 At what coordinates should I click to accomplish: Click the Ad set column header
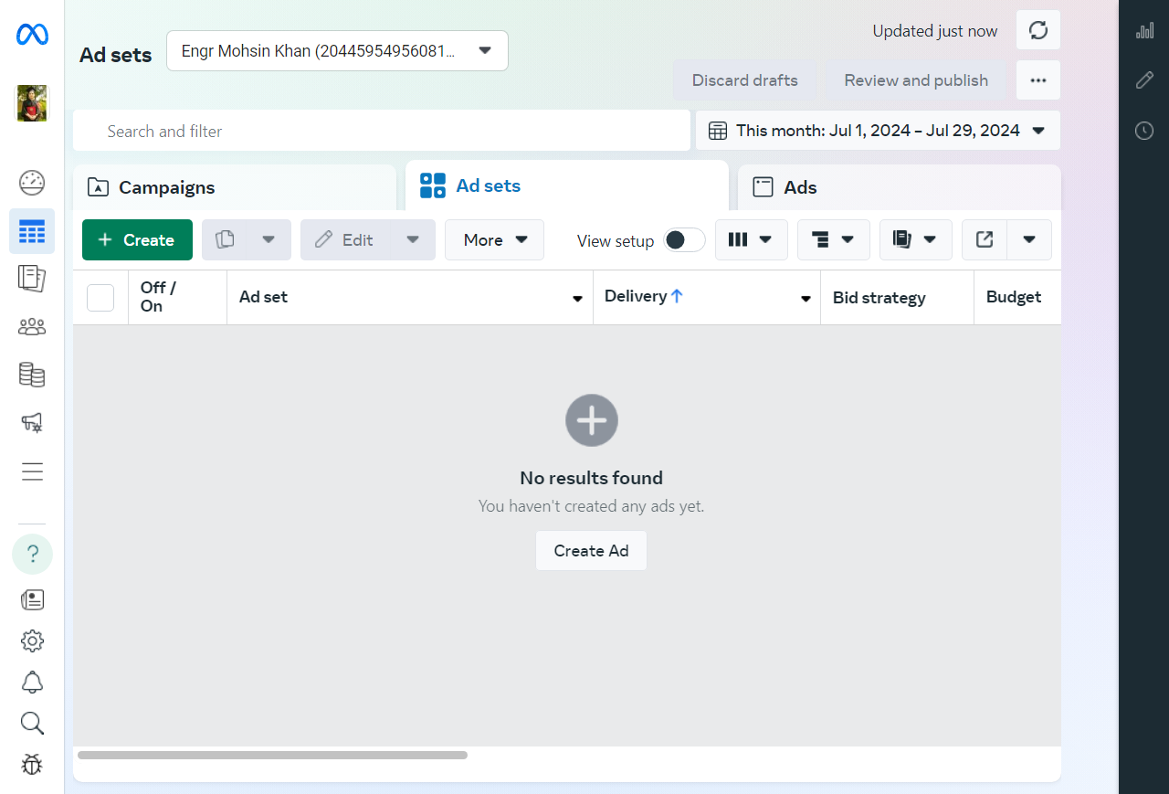pos(264,297)
